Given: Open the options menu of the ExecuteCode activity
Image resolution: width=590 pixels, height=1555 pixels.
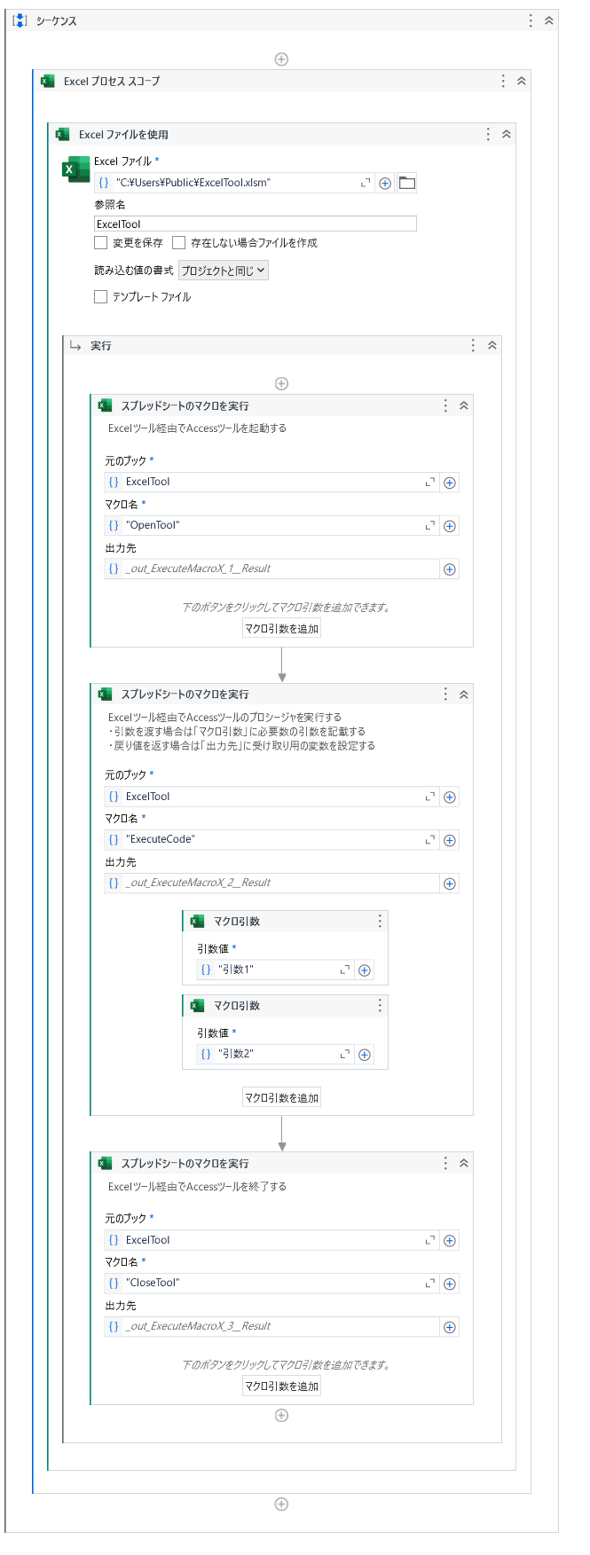Looking at the screenshot, I should click(445, 695).
